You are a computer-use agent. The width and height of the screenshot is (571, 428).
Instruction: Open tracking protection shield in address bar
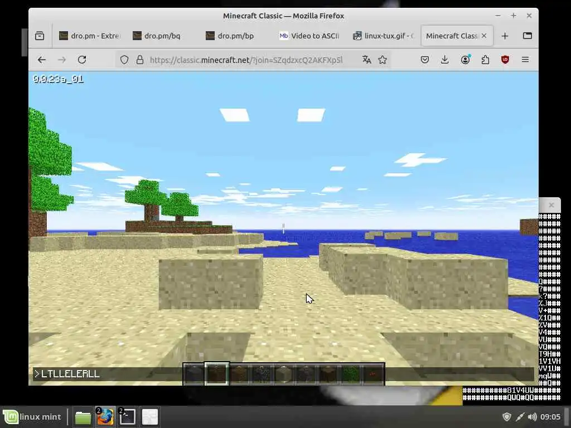point(124,60)
